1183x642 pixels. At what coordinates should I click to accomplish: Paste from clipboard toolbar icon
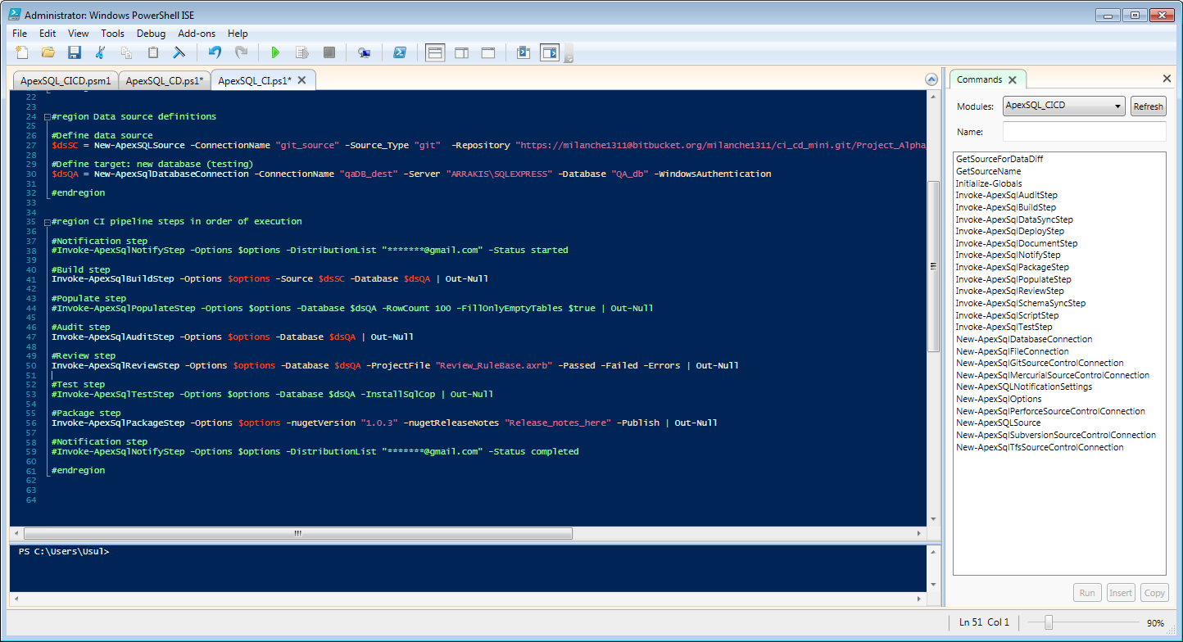(153, 52)
